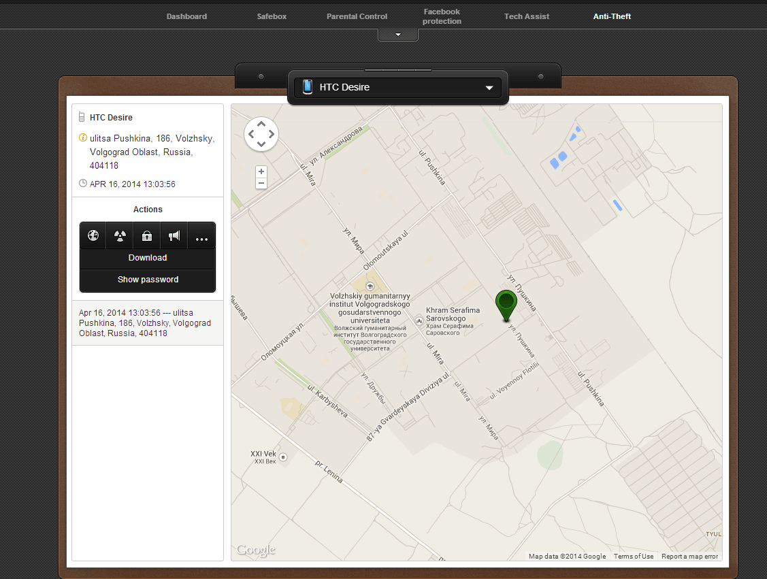Viewport: 767px width, 579px height.
Task: Click the orange info icon beside address
Action: pyautogui.click(x=82, y=138)
